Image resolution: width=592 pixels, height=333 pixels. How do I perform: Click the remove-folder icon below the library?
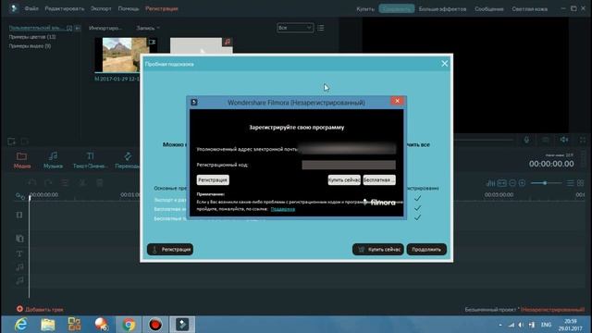coord(25,142)
